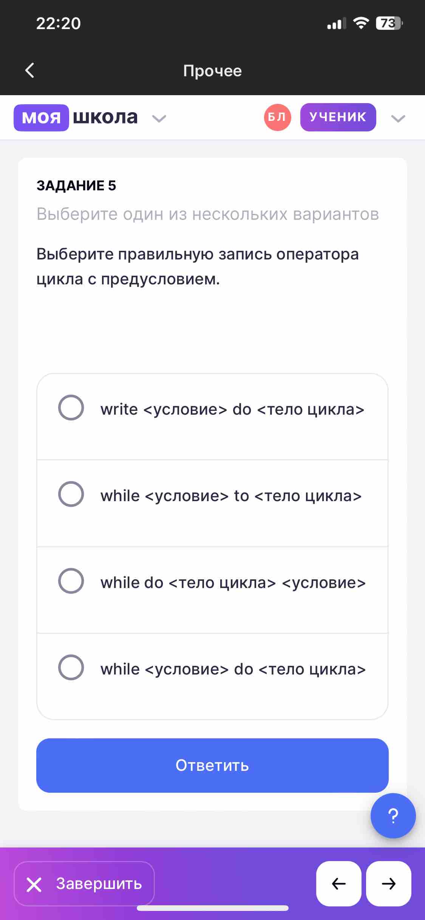Open the blue question mark help bubble
This screenshot has height=920, width=425.
click(393, 816)
